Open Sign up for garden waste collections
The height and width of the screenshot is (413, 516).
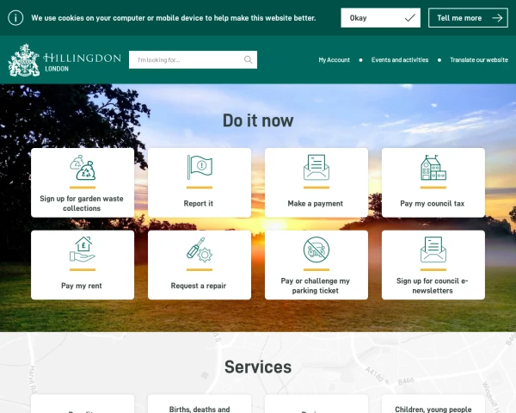83,182
